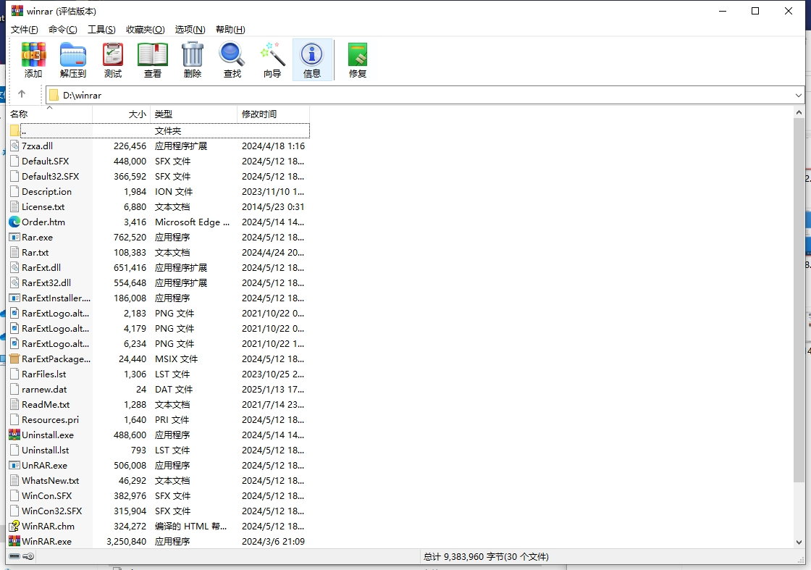Select the RarFiles.lst file name
Image resolution: width=811 pixels, height=570 pixels.
click(x=44, y=374)
